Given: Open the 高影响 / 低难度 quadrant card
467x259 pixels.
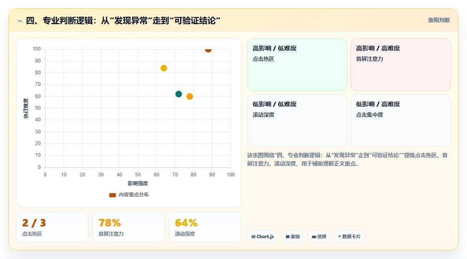Looking at the screenshot, I should tap(297, 64).
